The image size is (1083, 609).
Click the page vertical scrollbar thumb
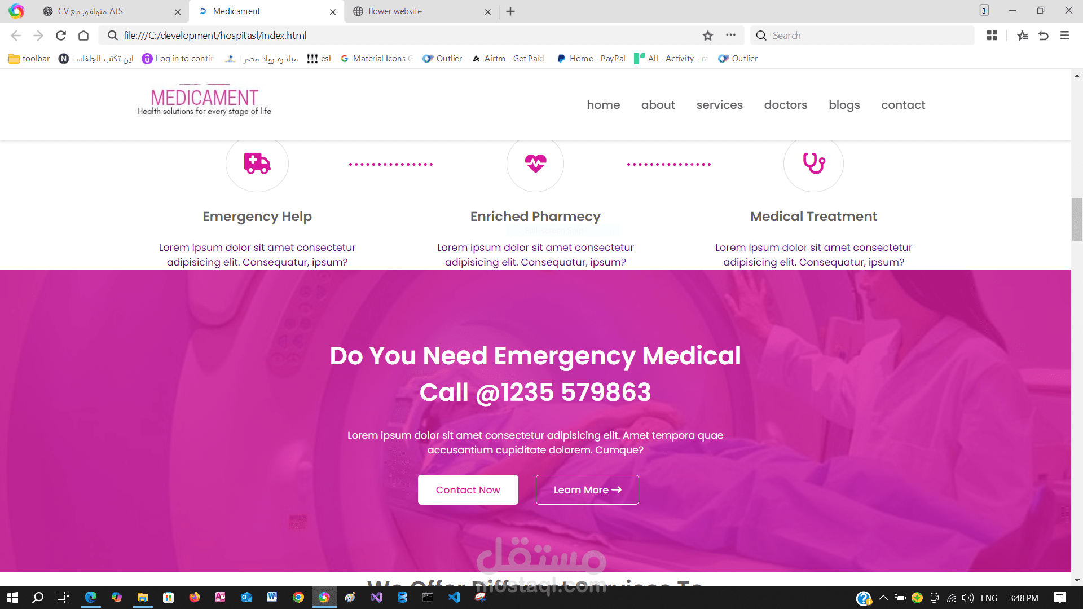coord(1077,219)
